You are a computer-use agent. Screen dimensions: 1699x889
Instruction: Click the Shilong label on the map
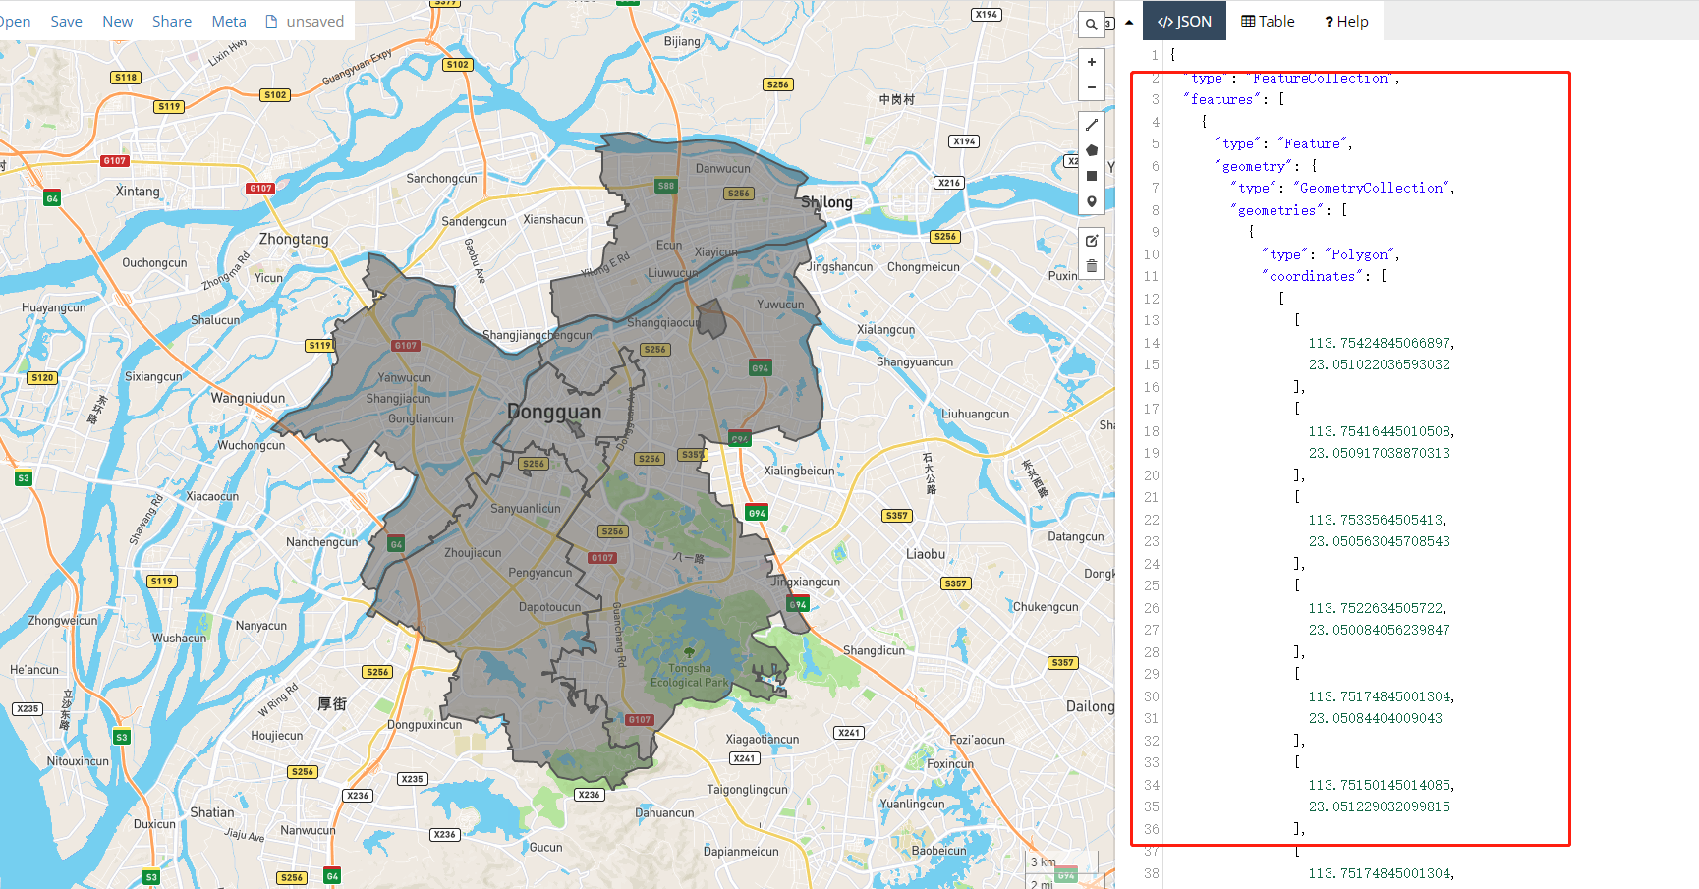pos(826,202)
